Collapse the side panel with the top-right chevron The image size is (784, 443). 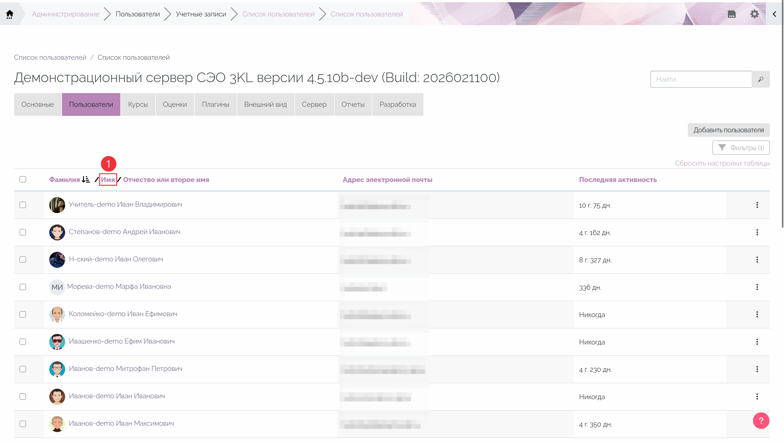coord(774,14)
